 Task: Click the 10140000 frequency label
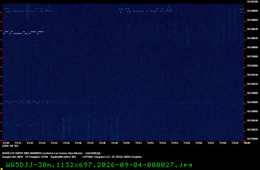coord(253,47)
